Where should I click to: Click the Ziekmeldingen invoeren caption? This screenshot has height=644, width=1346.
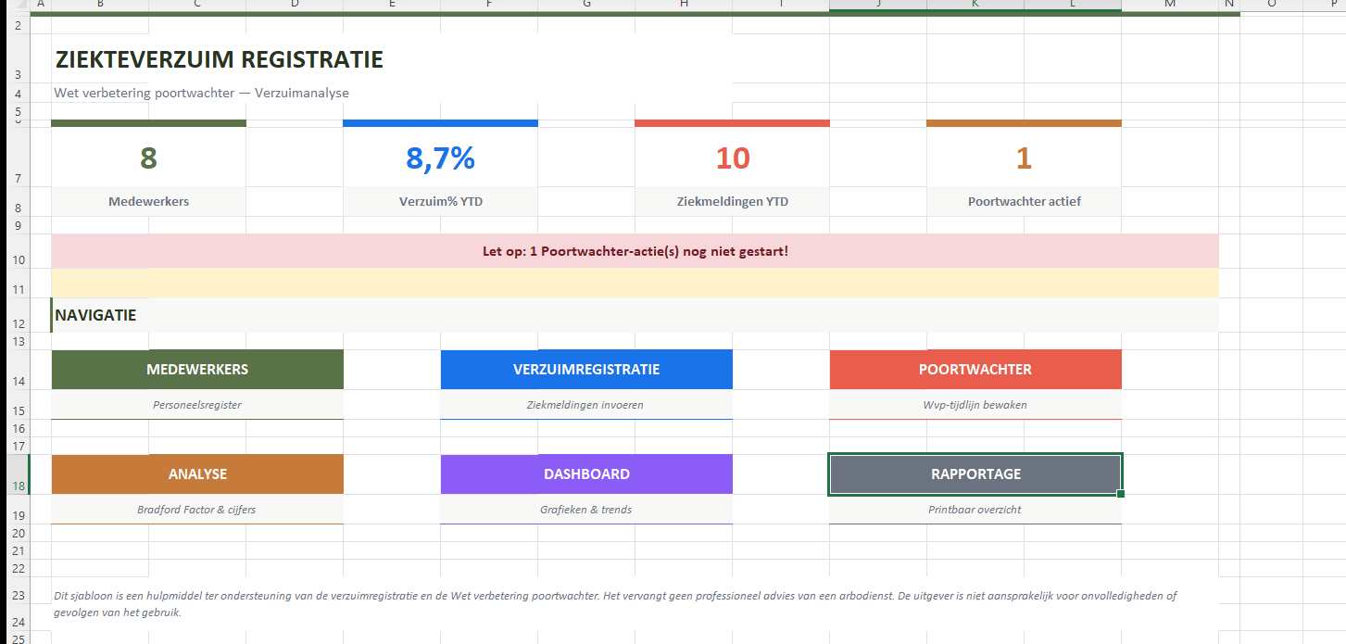point(586,405)
